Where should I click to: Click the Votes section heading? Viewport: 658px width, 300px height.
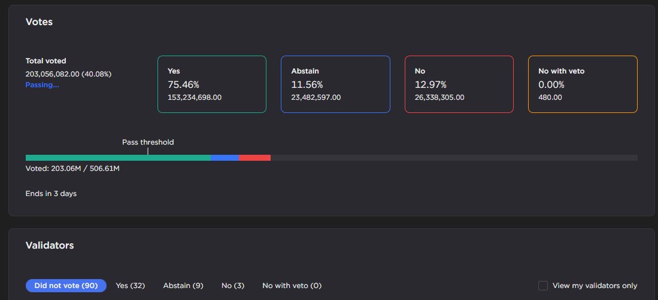39,22
